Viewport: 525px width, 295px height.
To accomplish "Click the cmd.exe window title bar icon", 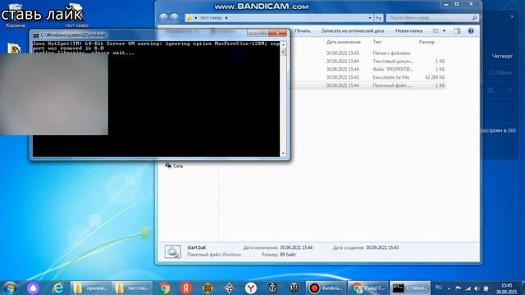I will point(36,35).
